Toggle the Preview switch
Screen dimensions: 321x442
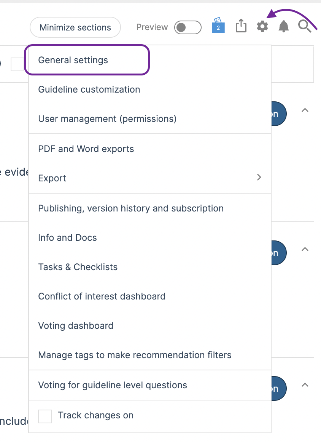[188, 27]
